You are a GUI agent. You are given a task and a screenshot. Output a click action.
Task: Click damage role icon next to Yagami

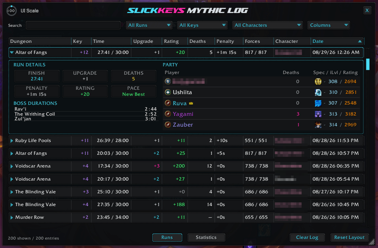168,114
